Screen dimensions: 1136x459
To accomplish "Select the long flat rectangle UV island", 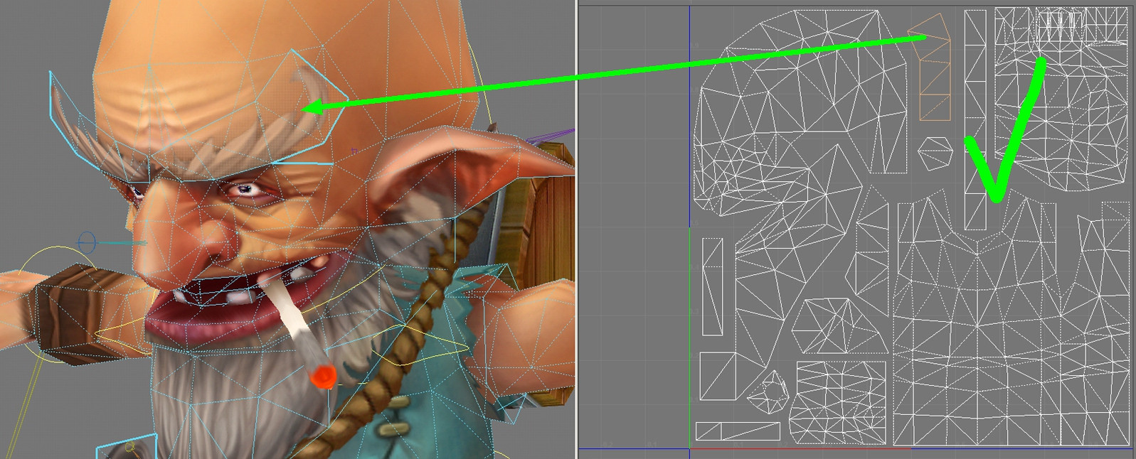I will (x=738, y=431).
